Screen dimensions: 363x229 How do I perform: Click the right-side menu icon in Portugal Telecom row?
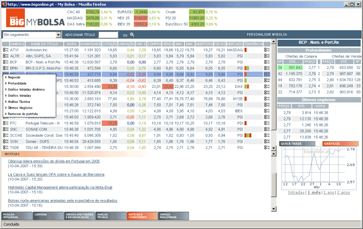point(267,123)
